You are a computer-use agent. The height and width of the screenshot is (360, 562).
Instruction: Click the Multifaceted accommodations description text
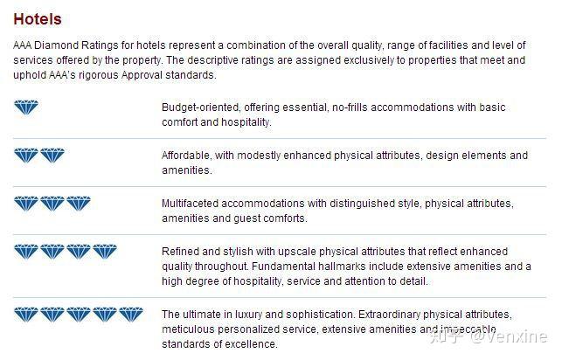pos(337,211)
